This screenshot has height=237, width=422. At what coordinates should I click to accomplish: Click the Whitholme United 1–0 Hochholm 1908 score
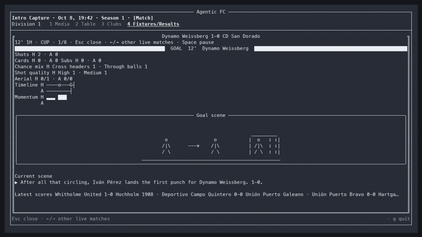coord(104,194)
